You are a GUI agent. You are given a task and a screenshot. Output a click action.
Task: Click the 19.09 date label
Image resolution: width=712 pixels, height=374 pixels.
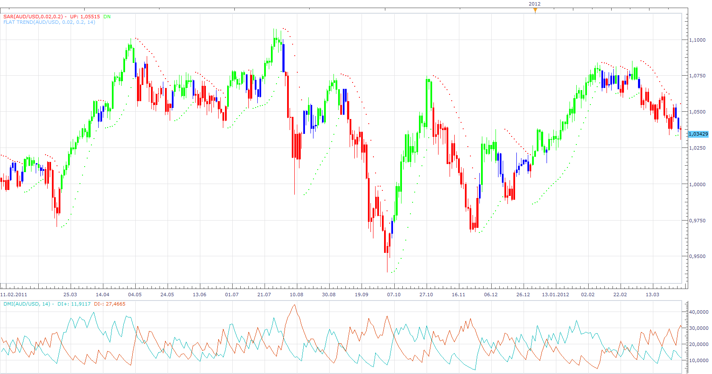362,295
